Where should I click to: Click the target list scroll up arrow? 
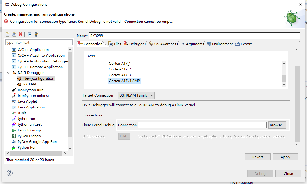284,63
